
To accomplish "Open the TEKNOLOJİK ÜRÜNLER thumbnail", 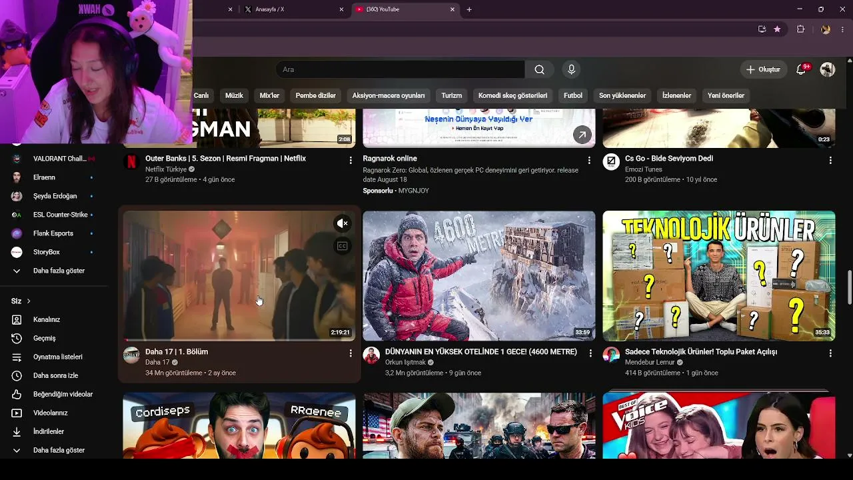I will pyautogui.click(x=719, y=276).
